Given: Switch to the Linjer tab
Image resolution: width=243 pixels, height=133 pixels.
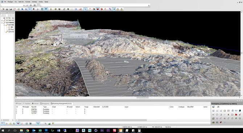Looking at the screenshot, I should coord(18,103).
